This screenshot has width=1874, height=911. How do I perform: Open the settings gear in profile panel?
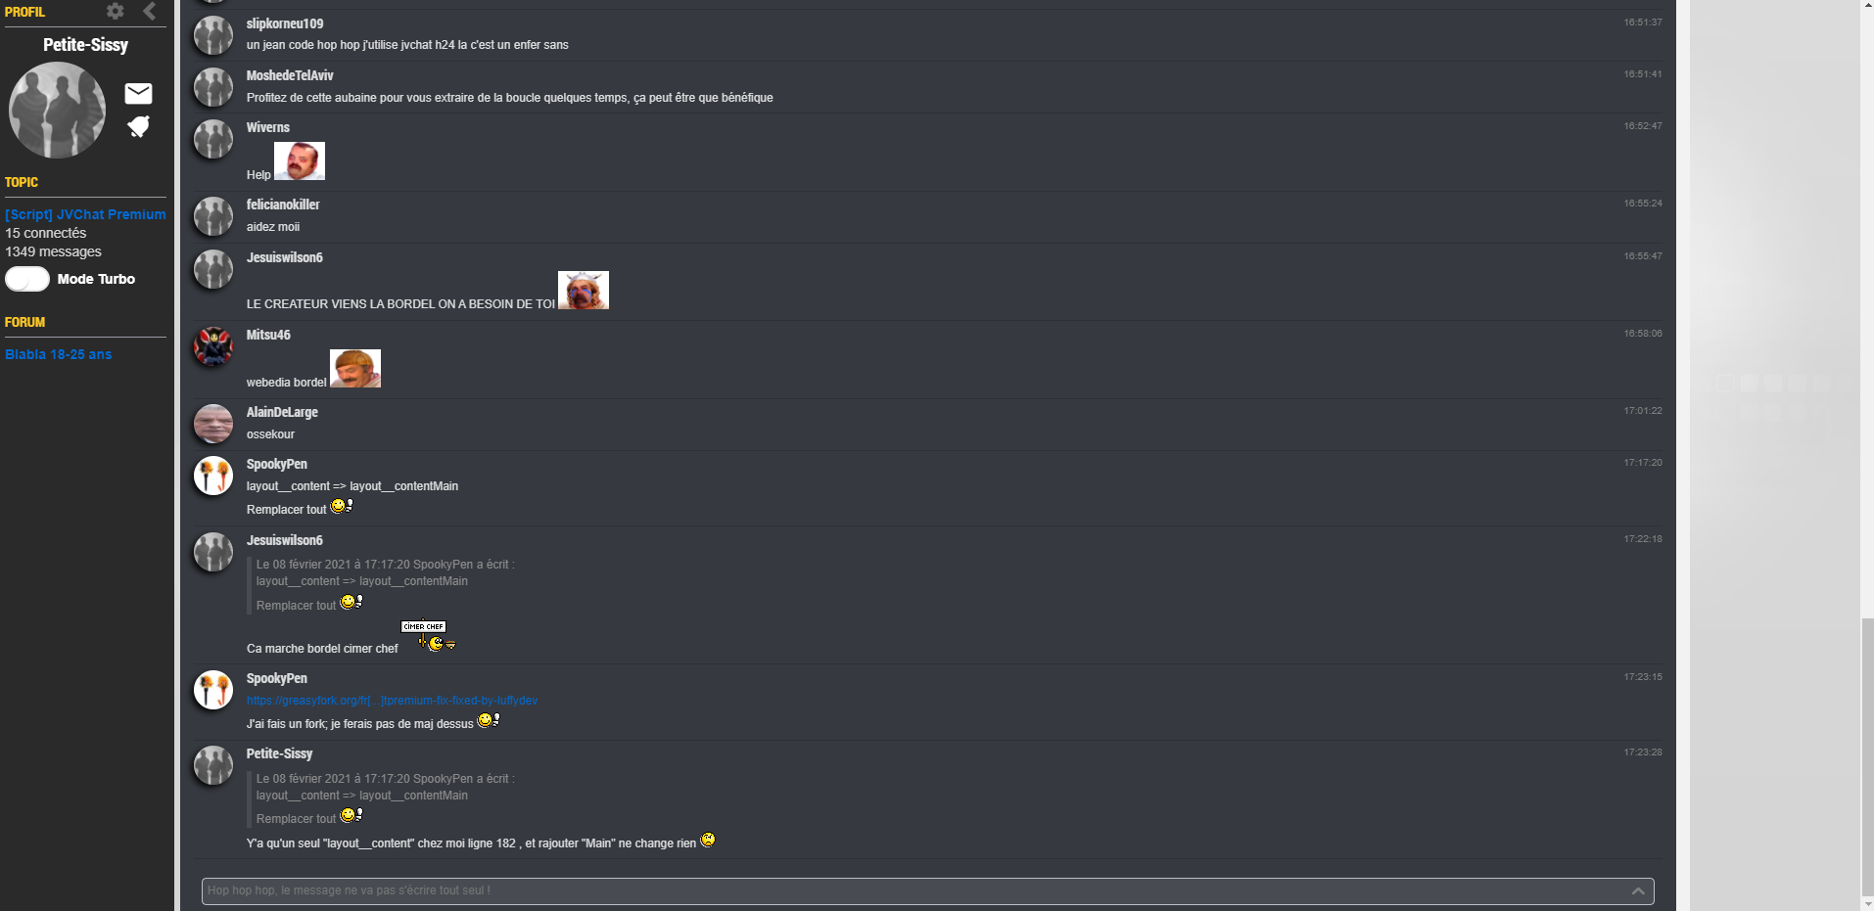(x=116, y=11)
